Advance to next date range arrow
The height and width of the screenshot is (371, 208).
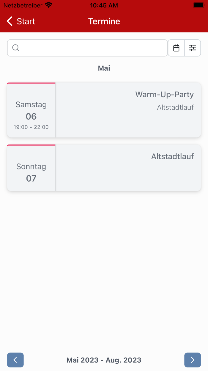pyautogui.click(x=193, y=360)
